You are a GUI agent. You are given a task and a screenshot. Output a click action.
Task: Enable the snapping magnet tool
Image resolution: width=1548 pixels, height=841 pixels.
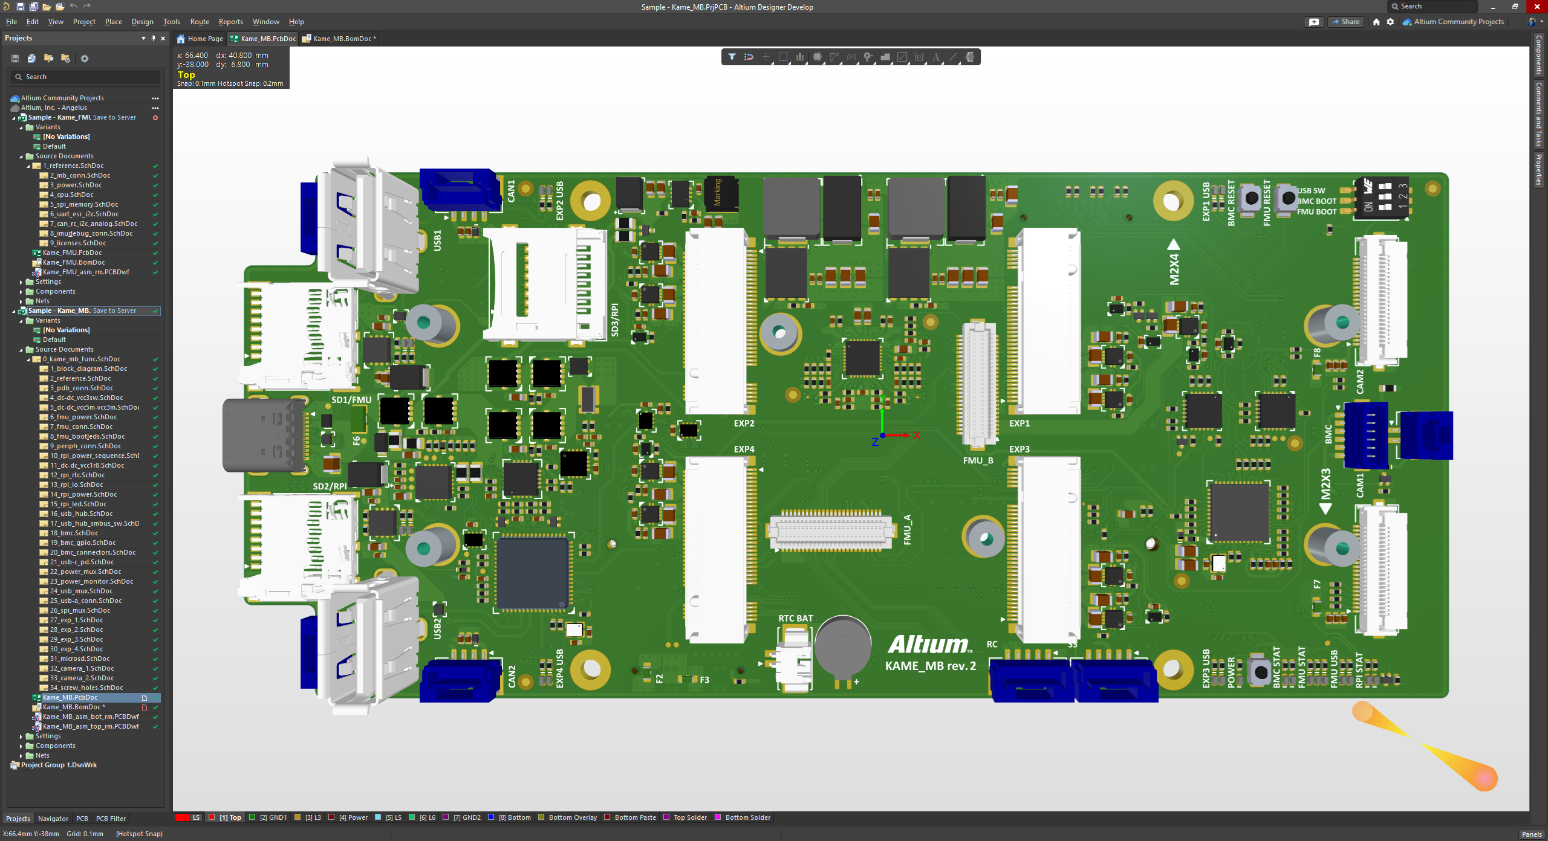[x=749, y=57]
